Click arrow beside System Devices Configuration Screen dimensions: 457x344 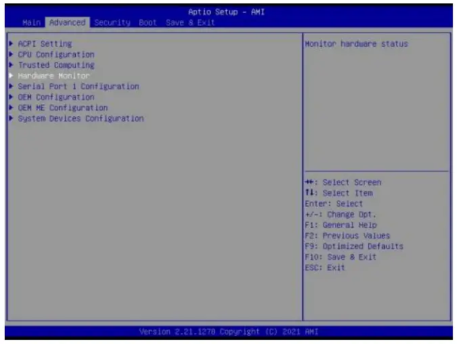tap(11, 119)
